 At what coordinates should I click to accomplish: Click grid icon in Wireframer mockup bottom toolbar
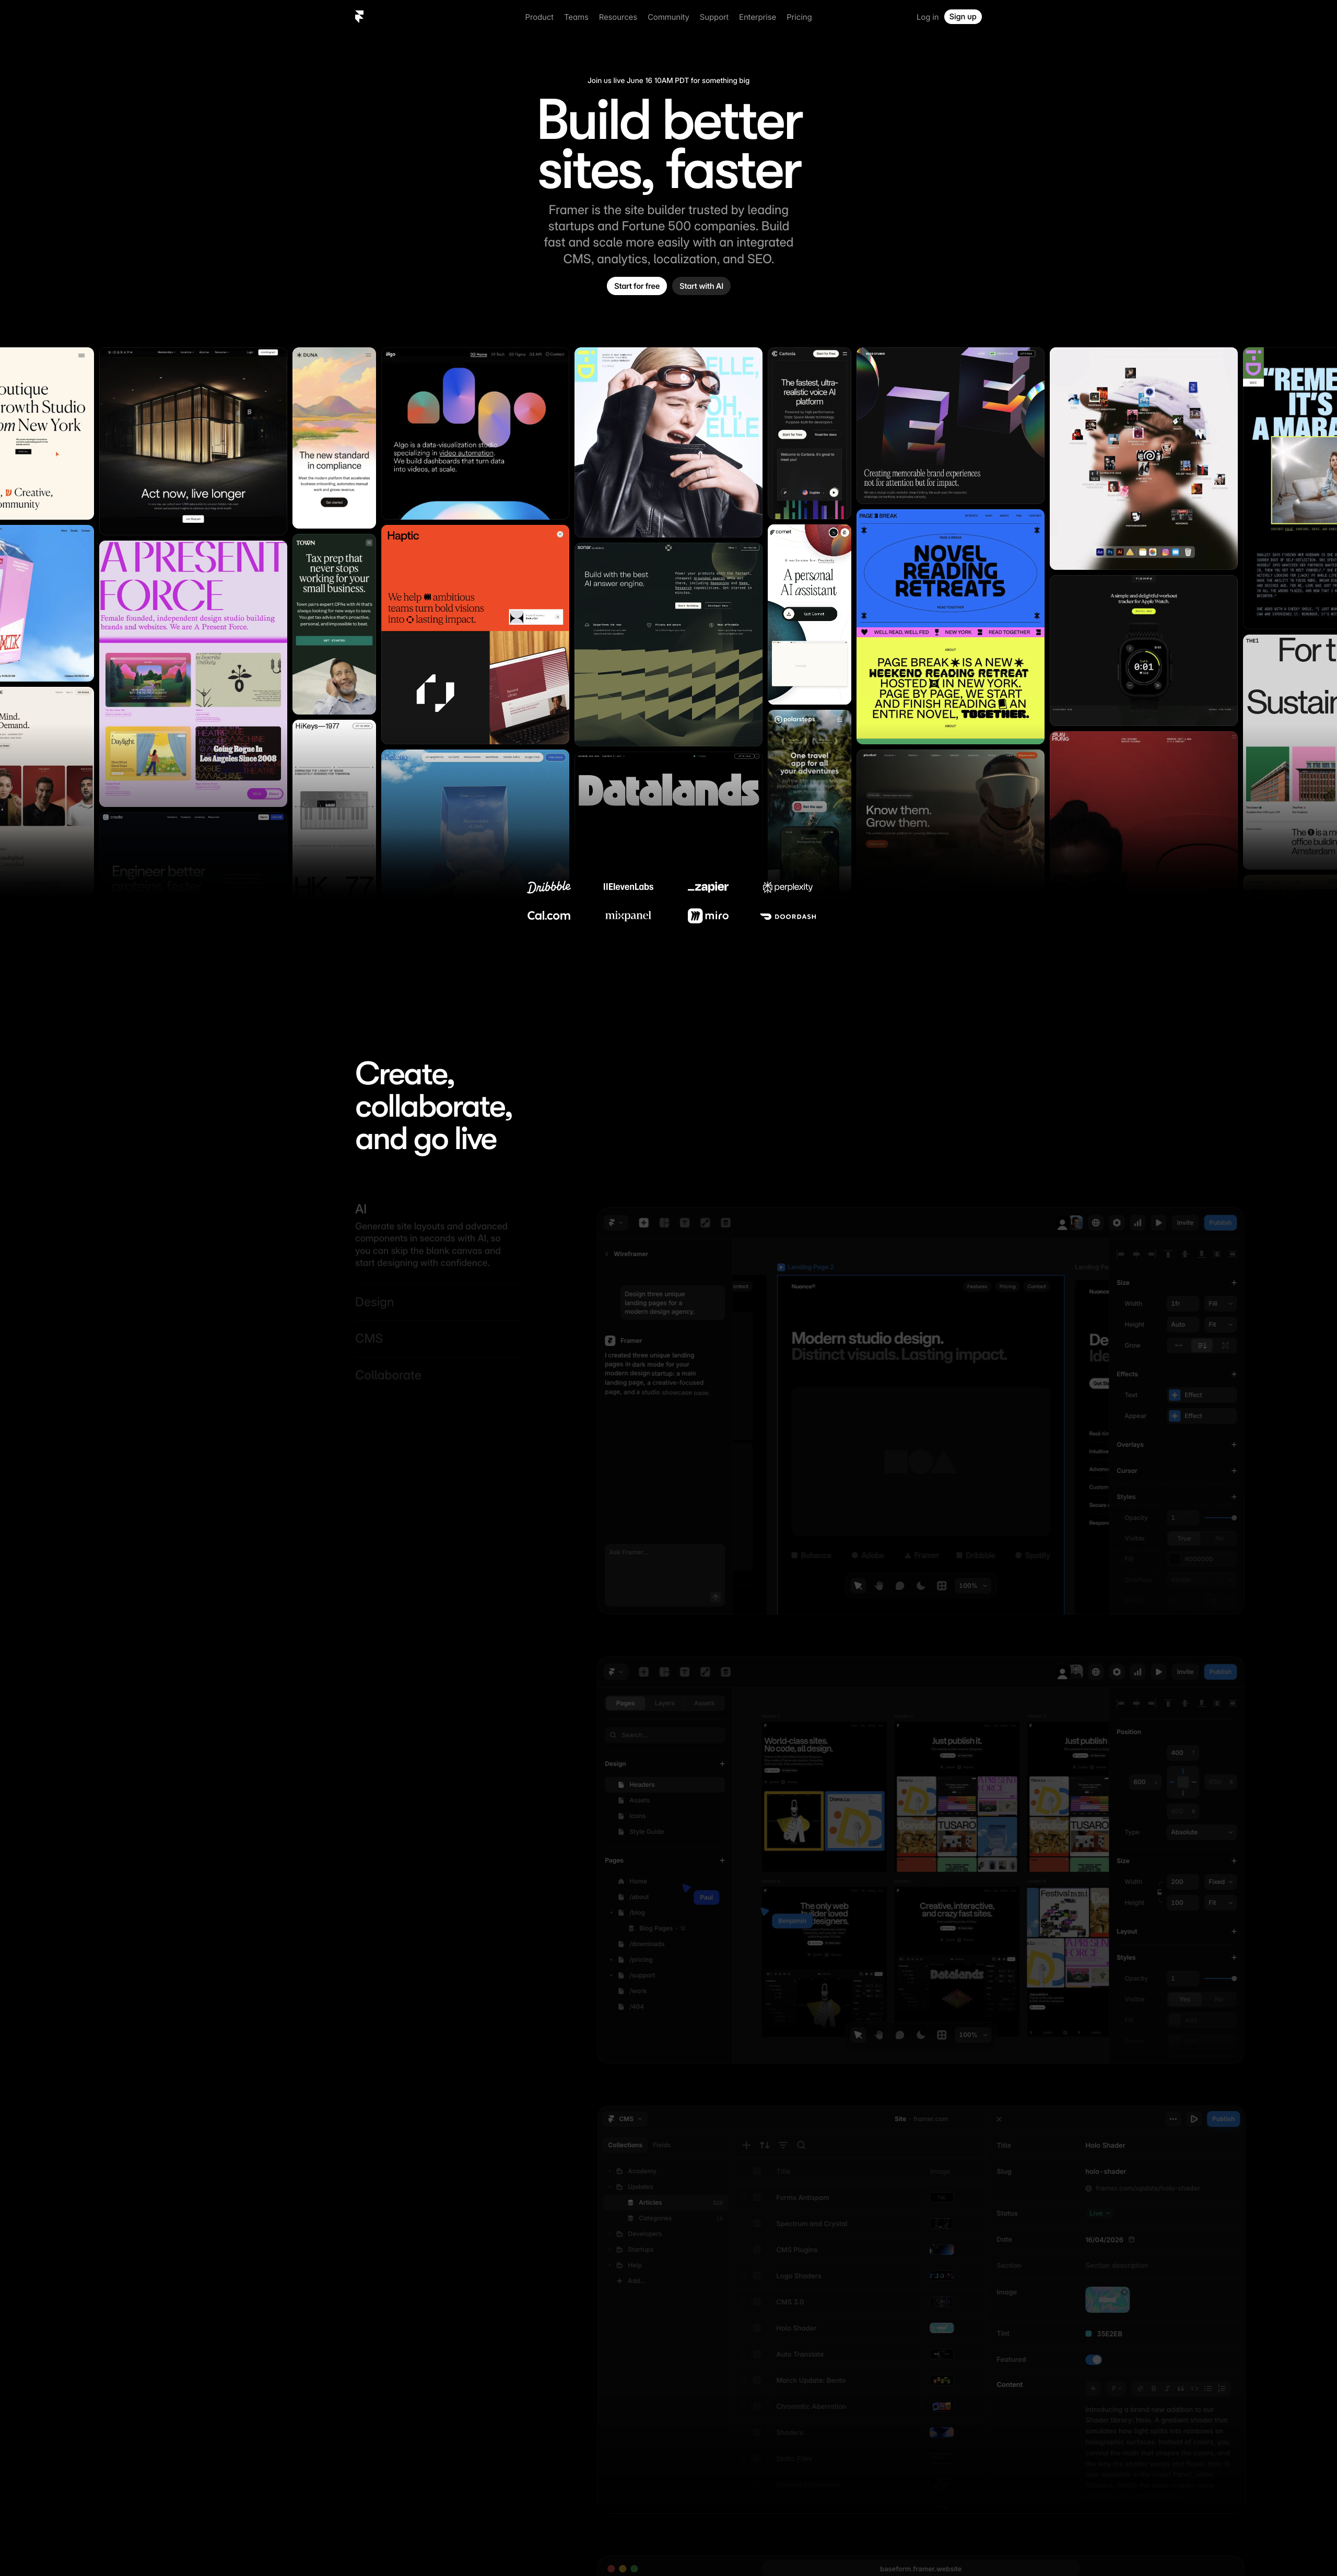[941, 1586]
